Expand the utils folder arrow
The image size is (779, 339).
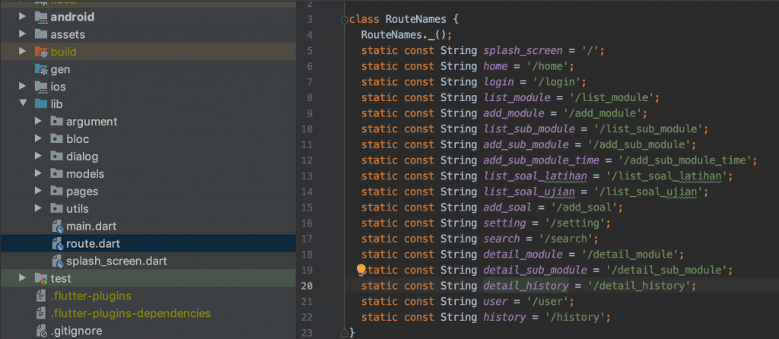(x=38, y=208)
